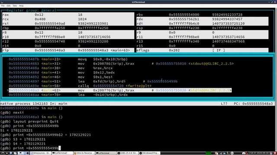This screenshot has height=155, width=277.
Task: Click 'native process 1342183 In: main' status
Action: tap(34, 104)
